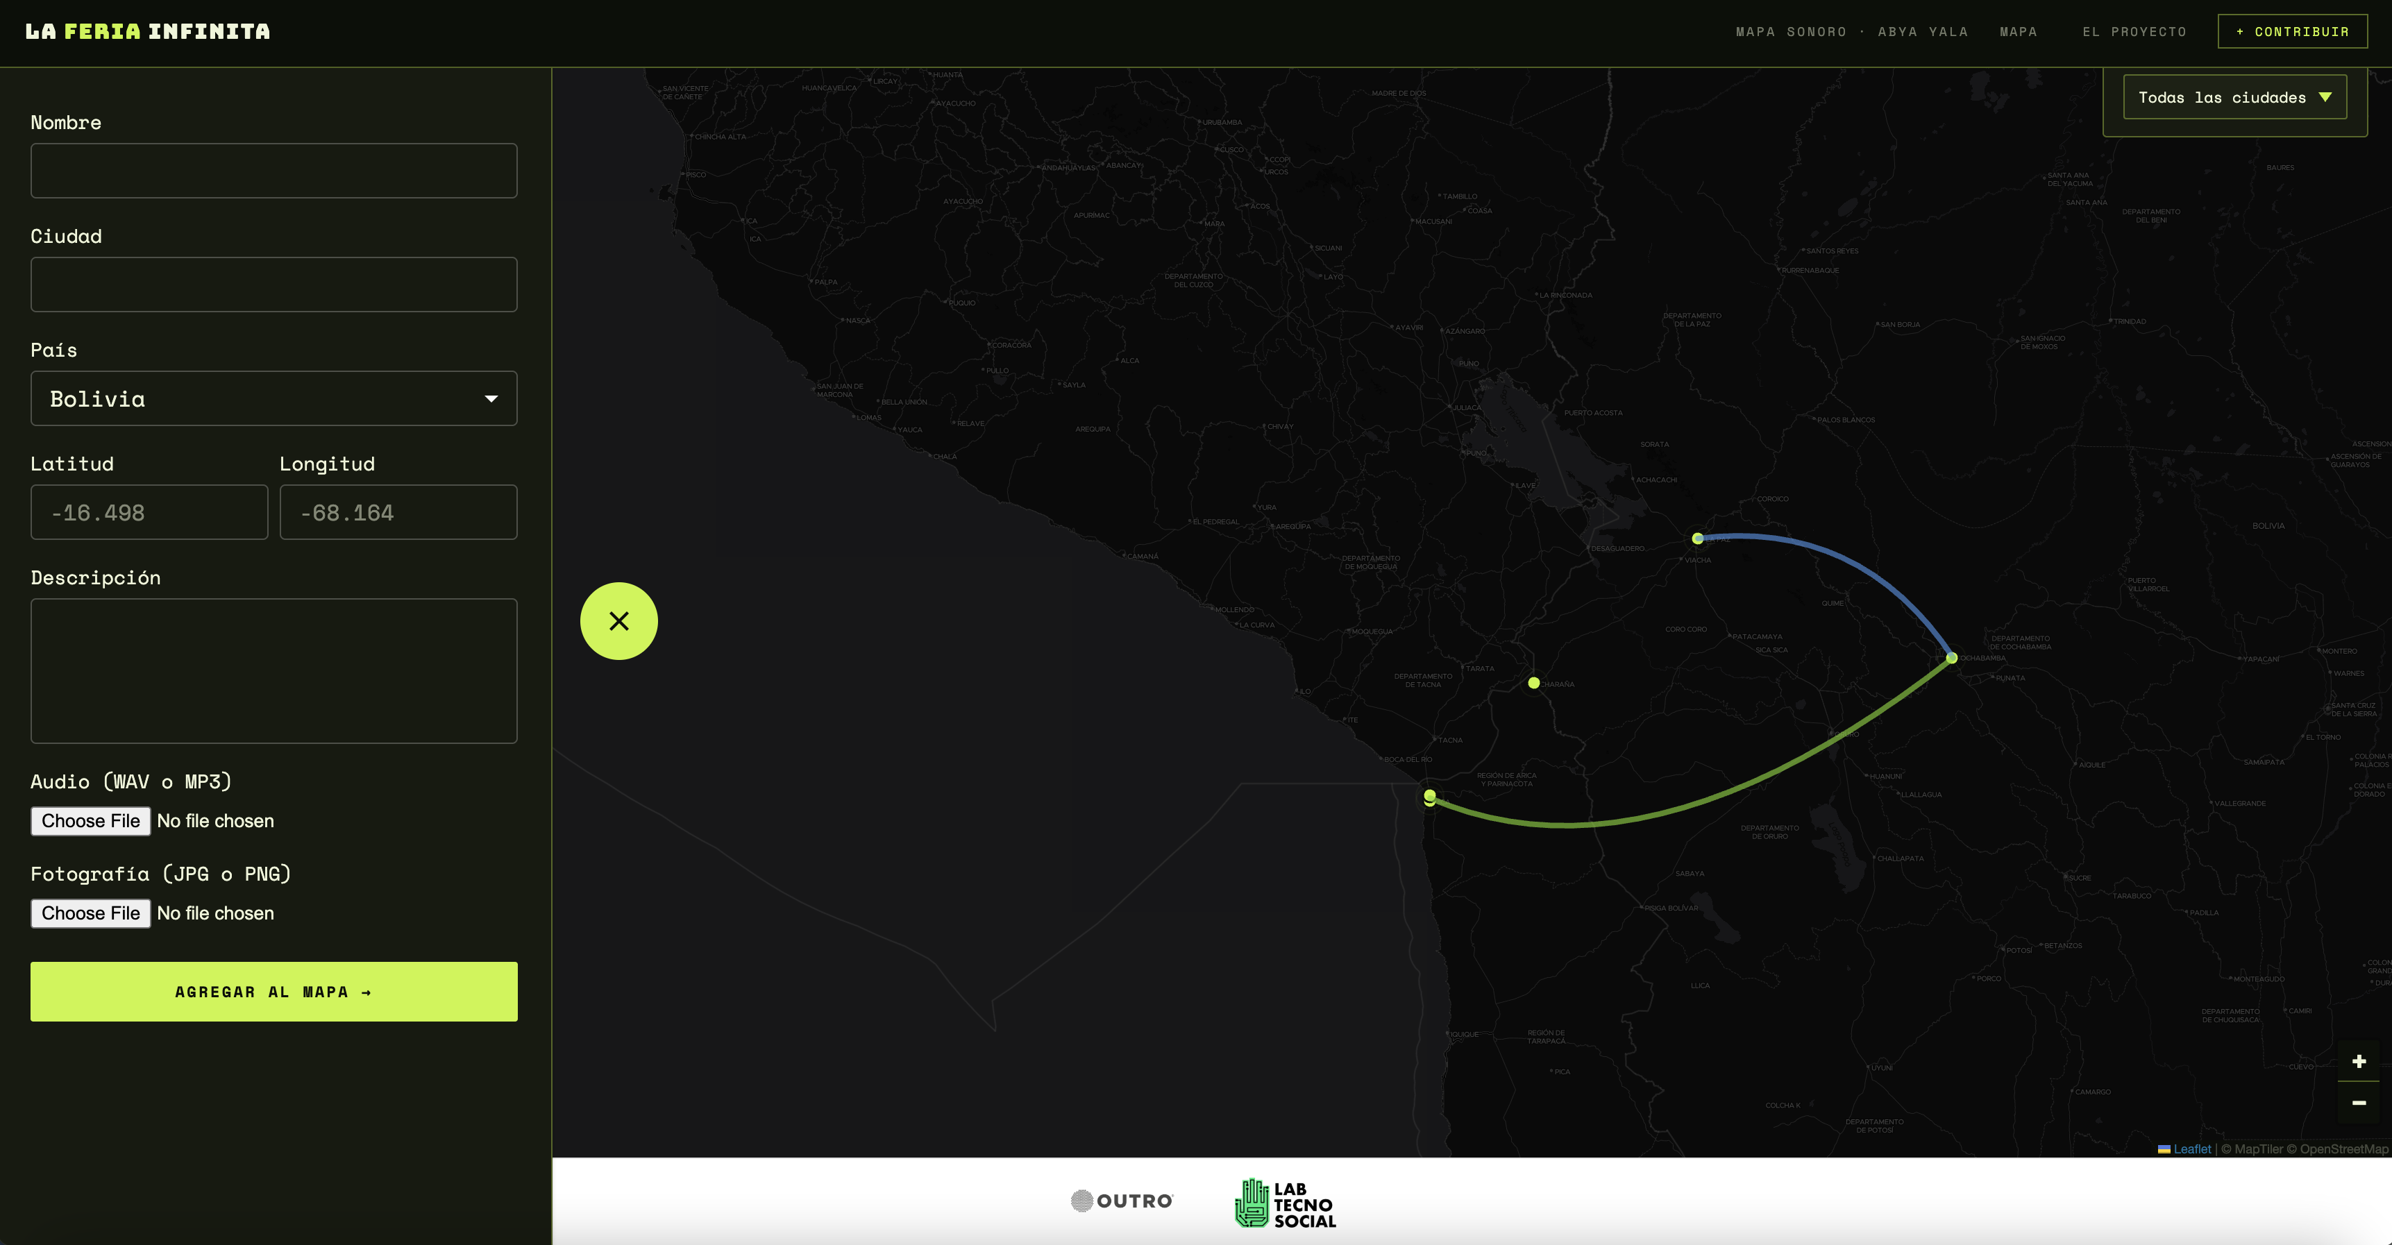
Task: Expand the Todas las ciudades filter
Action: pos(2234,97)
